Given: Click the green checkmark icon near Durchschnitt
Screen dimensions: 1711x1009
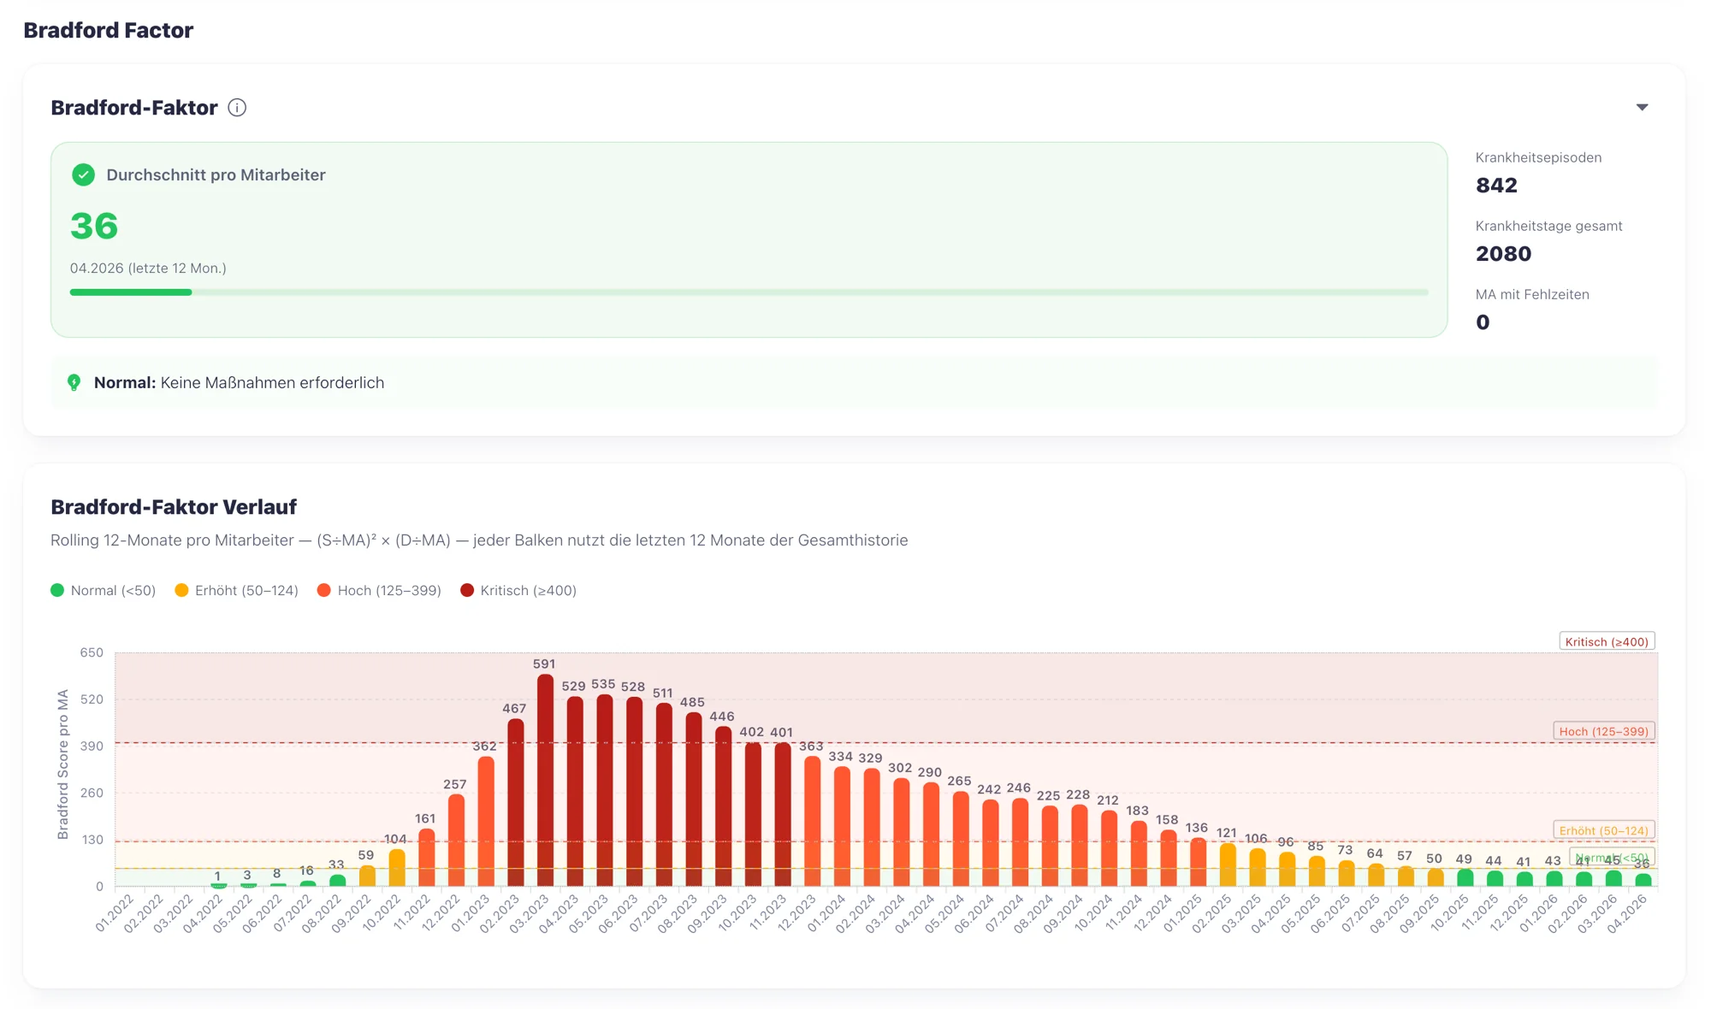Looking at the screenshot, I should pyautogui.click(x=83, y=174).
